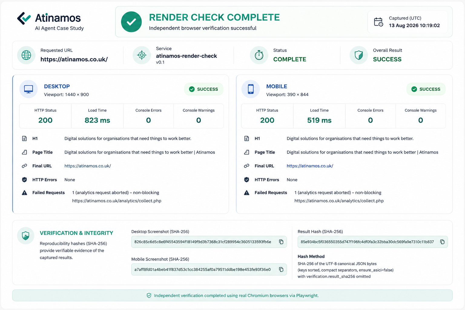465x310 pixels.
Task: Click the Mobile HTTP Errors shield icon
Action: 247,180
